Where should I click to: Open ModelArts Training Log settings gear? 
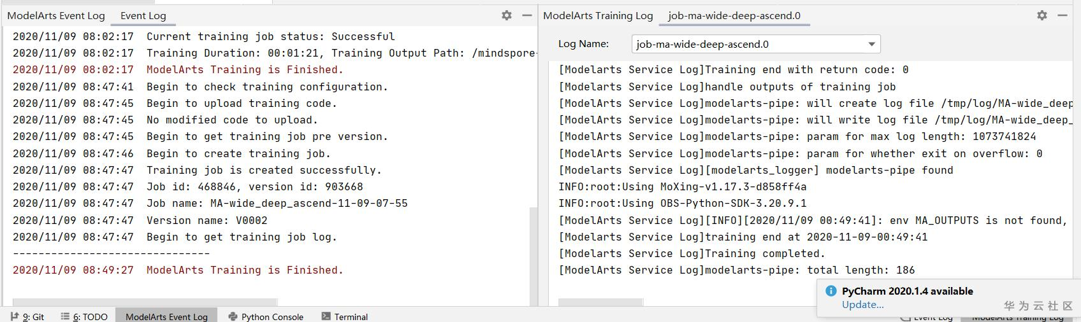[x=1042, y=15]
